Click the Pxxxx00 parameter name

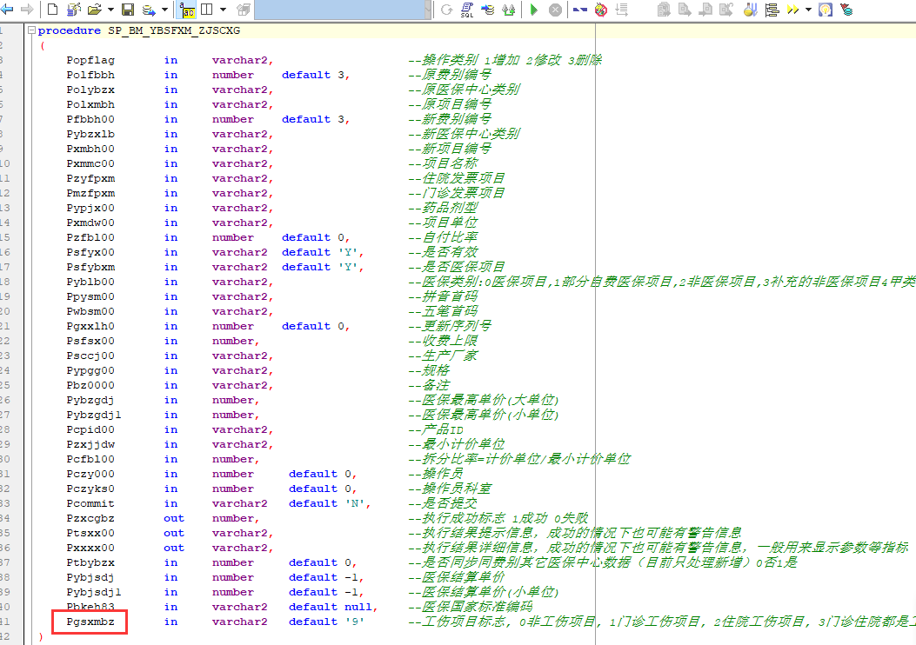[90, 548]
